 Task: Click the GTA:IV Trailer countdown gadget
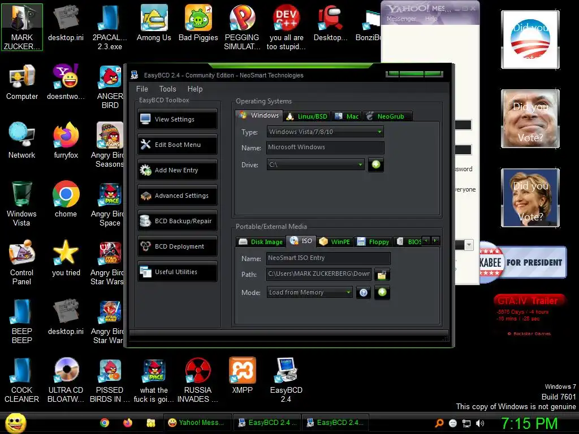tap(529, 315)
